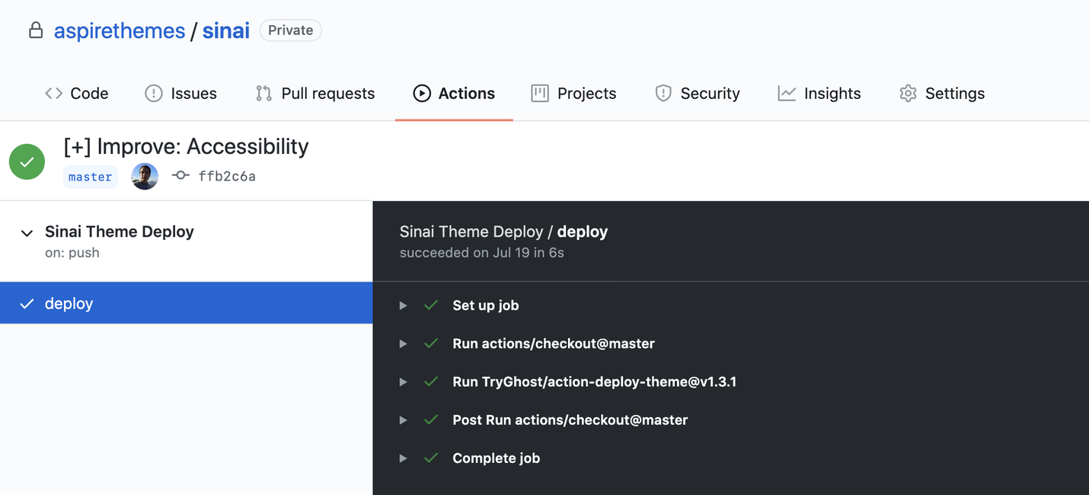The height and width of the screenshot is (495, 1089).
Task: Open the Pull requests tab
Action: pos(315,94)
